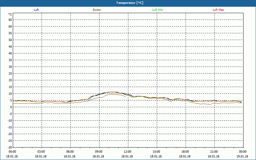
Task: Click the 12:00 time axis label
Action: [x=127, y=152]
